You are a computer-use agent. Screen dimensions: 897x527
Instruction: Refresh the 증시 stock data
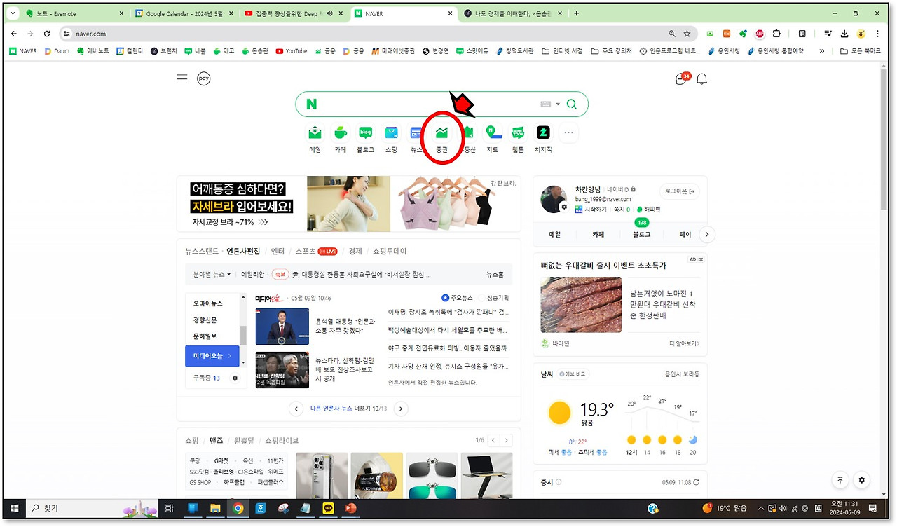pos(695,483)
